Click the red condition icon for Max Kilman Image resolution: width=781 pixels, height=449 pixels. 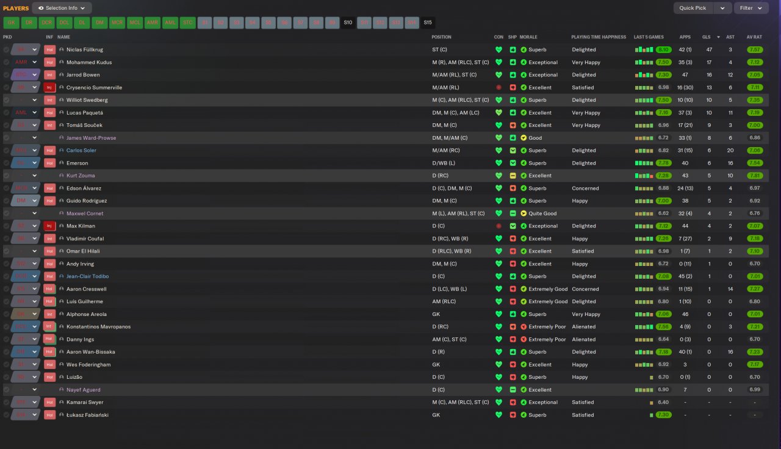(498, 226)
